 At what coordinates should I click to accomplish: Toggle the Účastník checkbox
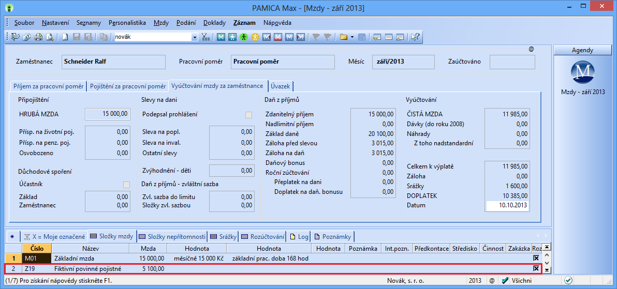click(126, 185)
